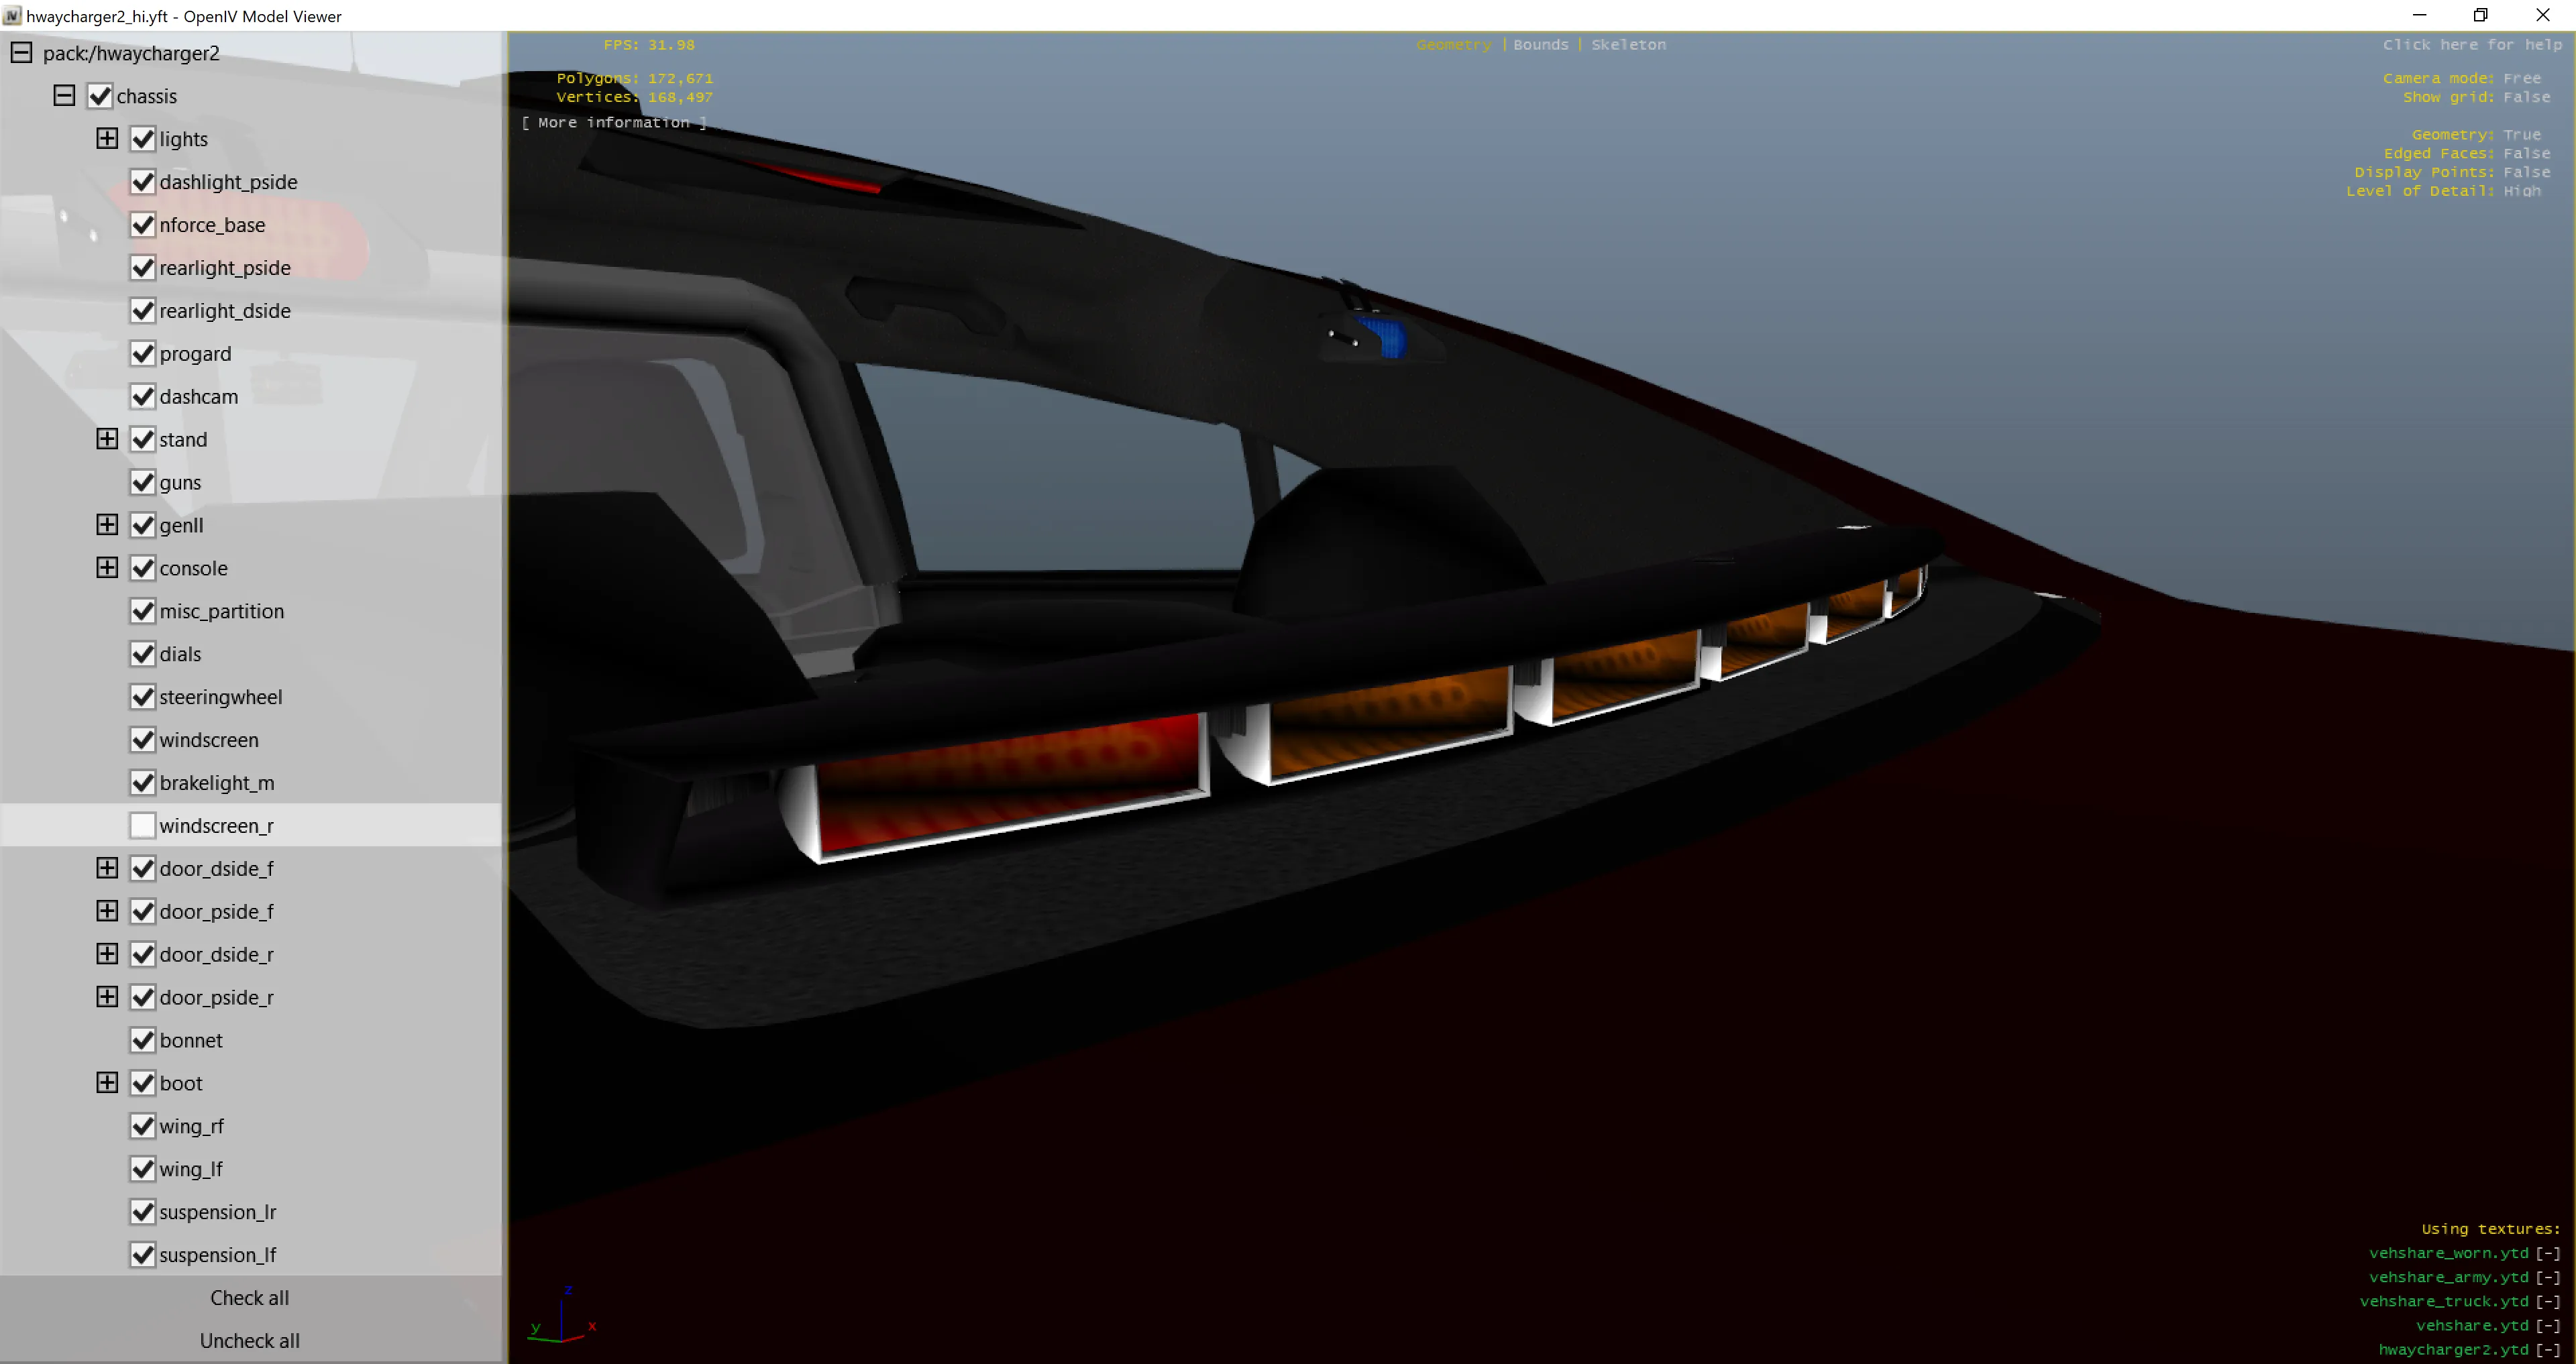Expand the door_dside_f node
The height and width of the screenshot is (1364, 2576).
click(x=107, y=868)
